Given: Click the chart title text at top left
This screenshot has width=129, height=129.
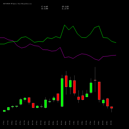Looking at the screenshot, I should pos(17,4).
